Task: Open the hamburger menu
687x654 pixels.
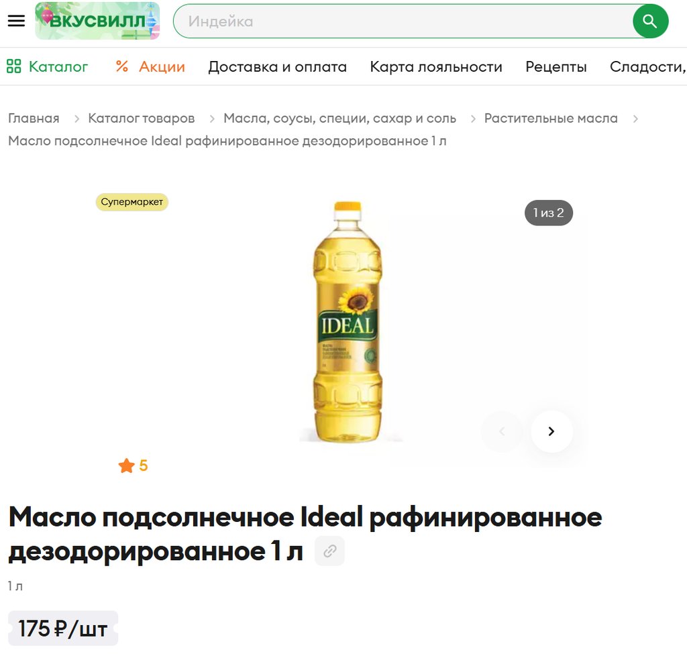Action: tap(16, 21)
